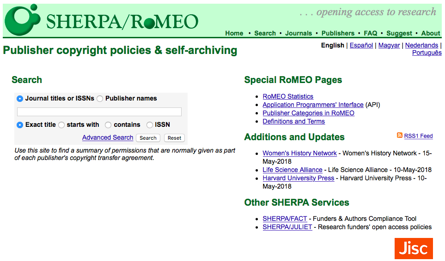445x261 pixels.
Task: Click the Additions and Updates heading
Action: (294, 137)
